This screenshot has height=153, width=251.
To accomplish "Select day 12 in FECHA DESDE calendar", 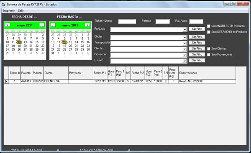I will (x=19, y=42).
